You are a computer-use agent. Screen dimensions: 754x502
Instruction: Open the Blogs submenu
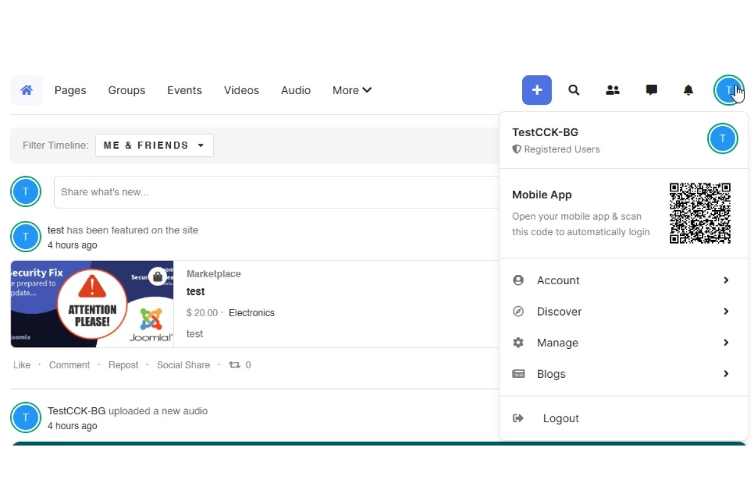tap(622, 374)
